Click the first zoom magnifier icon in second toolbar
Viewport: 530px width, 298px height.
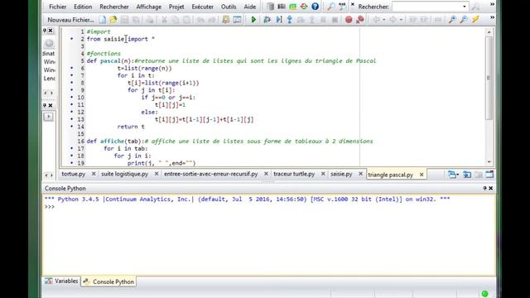452,20
